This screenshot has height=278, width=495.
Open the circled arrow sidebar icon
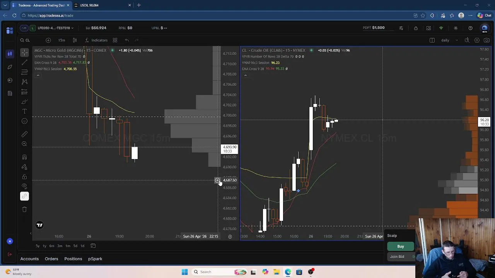pyautogui.click(x=10, y=80)
